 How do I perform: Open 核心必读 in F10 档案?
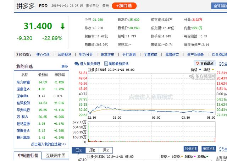coord(43,54)
